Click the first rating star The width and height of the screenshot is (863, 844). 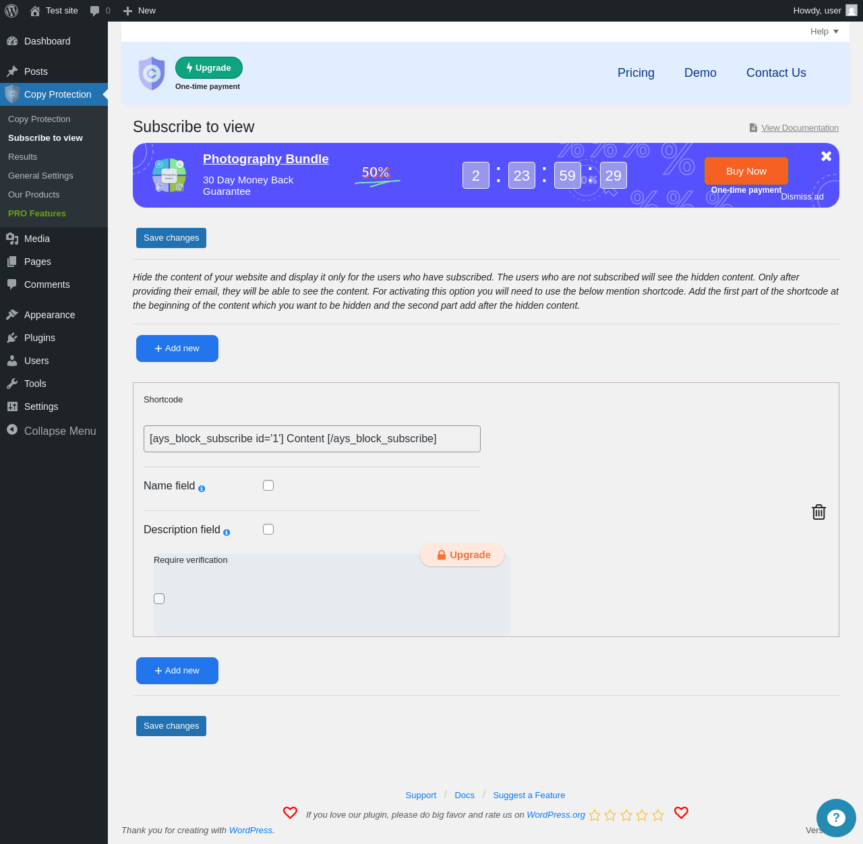595,815
